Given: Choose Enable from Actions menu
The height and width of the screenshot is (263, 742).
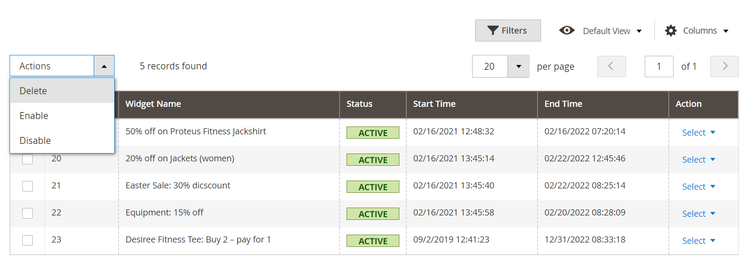Looking at the screenshot, I should point(34,116).
